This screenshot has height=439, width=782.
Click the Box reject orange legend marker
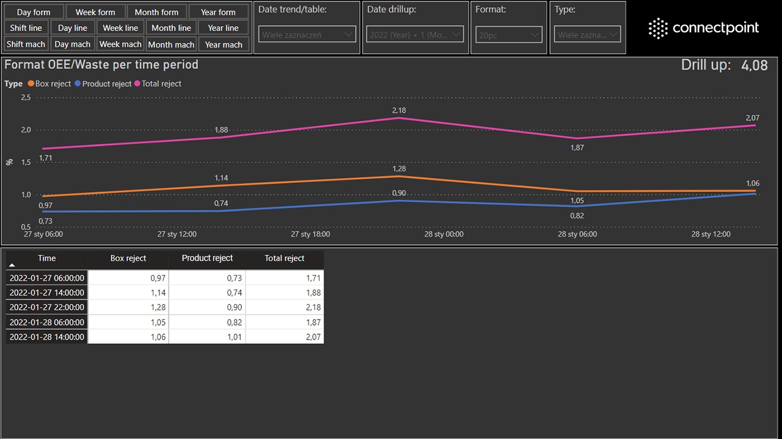pos(31,84)
